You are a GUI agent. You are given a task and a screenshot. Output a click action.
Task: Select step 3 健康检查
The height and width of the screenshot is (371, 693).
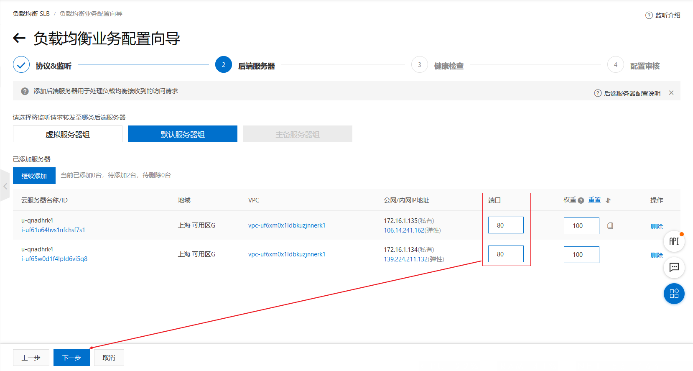pos(438,65)
